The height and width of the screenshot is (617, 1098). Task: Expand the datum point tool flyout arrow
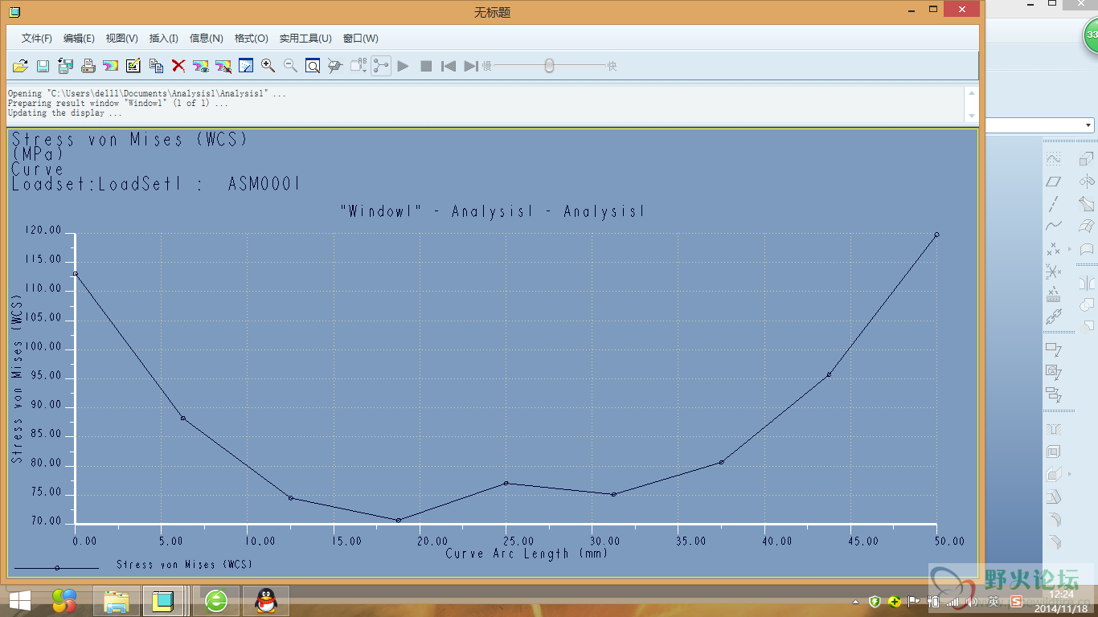[1070, 250]
